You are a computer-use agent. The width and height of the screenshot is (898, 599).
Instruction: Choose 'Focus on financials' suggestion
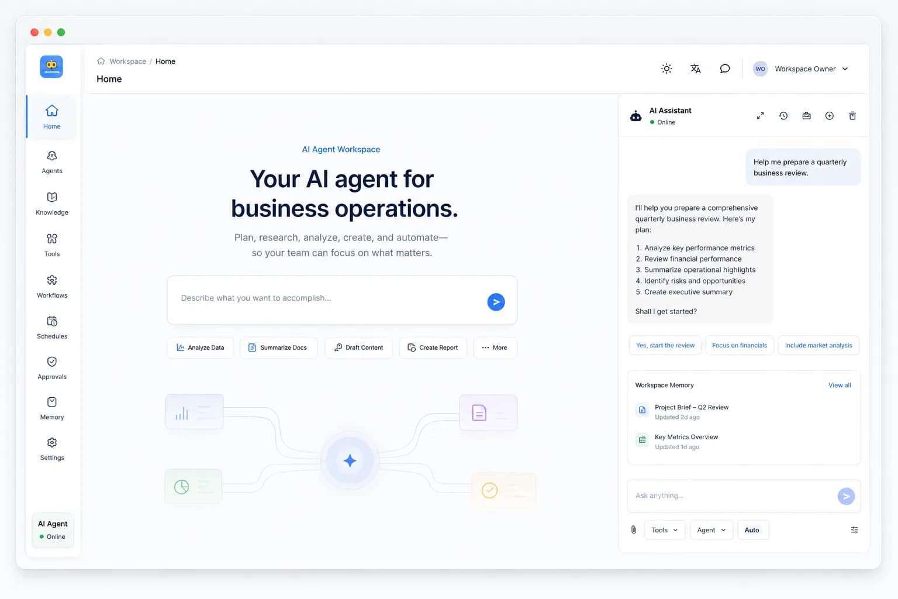click(x=740, y=345)
